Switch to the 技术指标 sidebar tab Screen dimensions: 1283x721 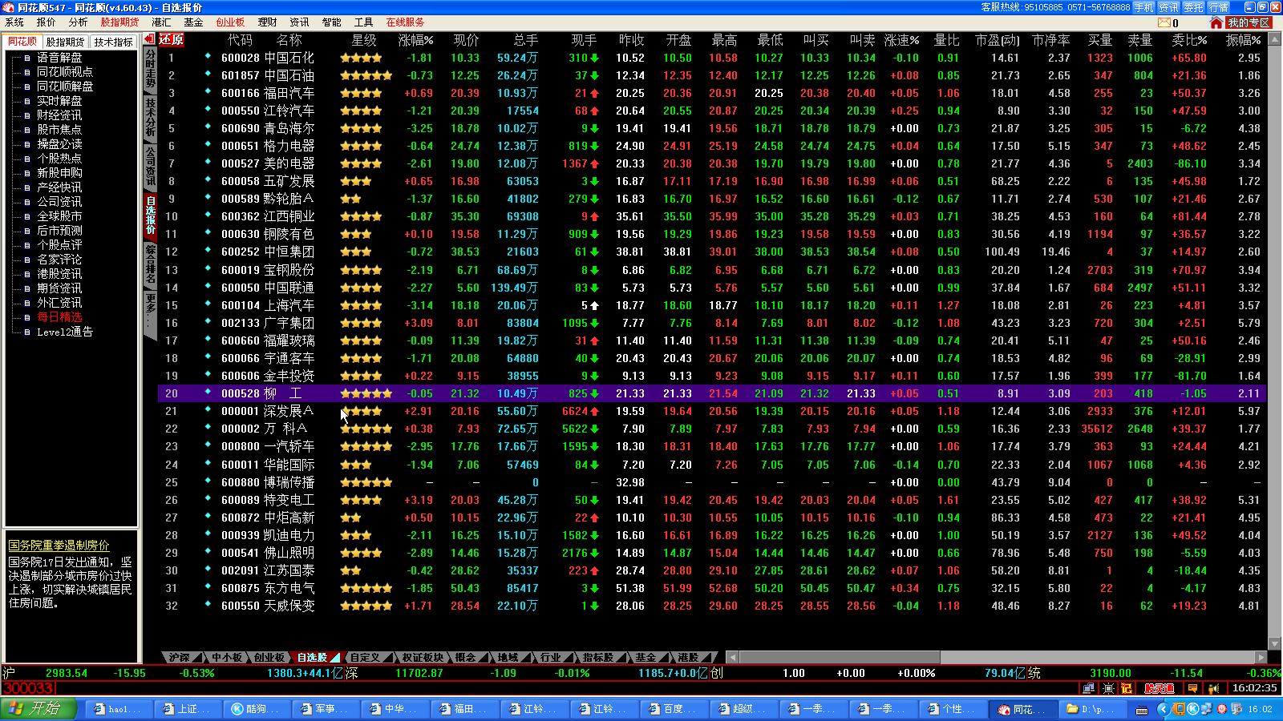click(x=113, y=42)
